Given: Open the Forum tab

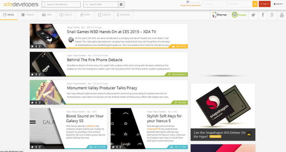Looking at the screenshot, I should pos(28,15).
